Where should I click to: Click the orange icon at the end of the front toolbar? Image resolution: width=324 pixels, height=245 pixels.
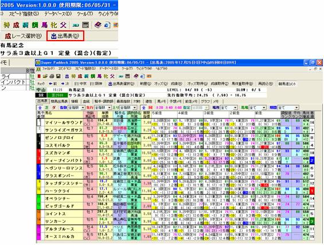coord(149,76)
